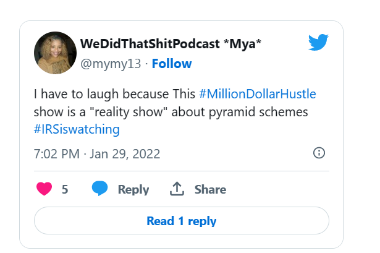Click the Reply text label
Viewport: 380px width, 253px height.
133,189
